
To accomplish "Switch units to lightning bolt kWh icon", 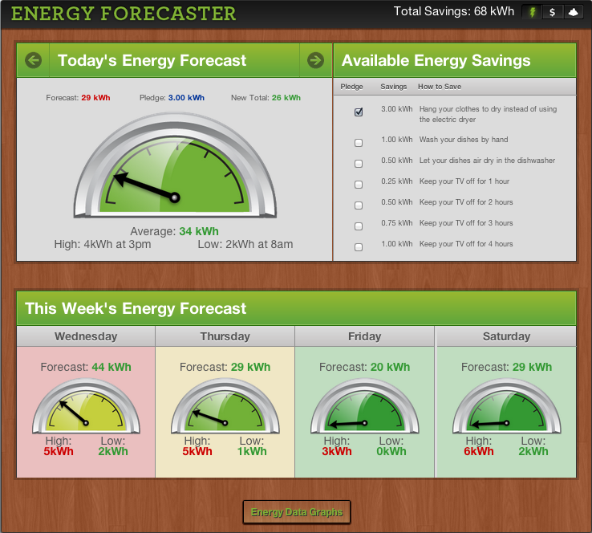I will click(532, 12).
